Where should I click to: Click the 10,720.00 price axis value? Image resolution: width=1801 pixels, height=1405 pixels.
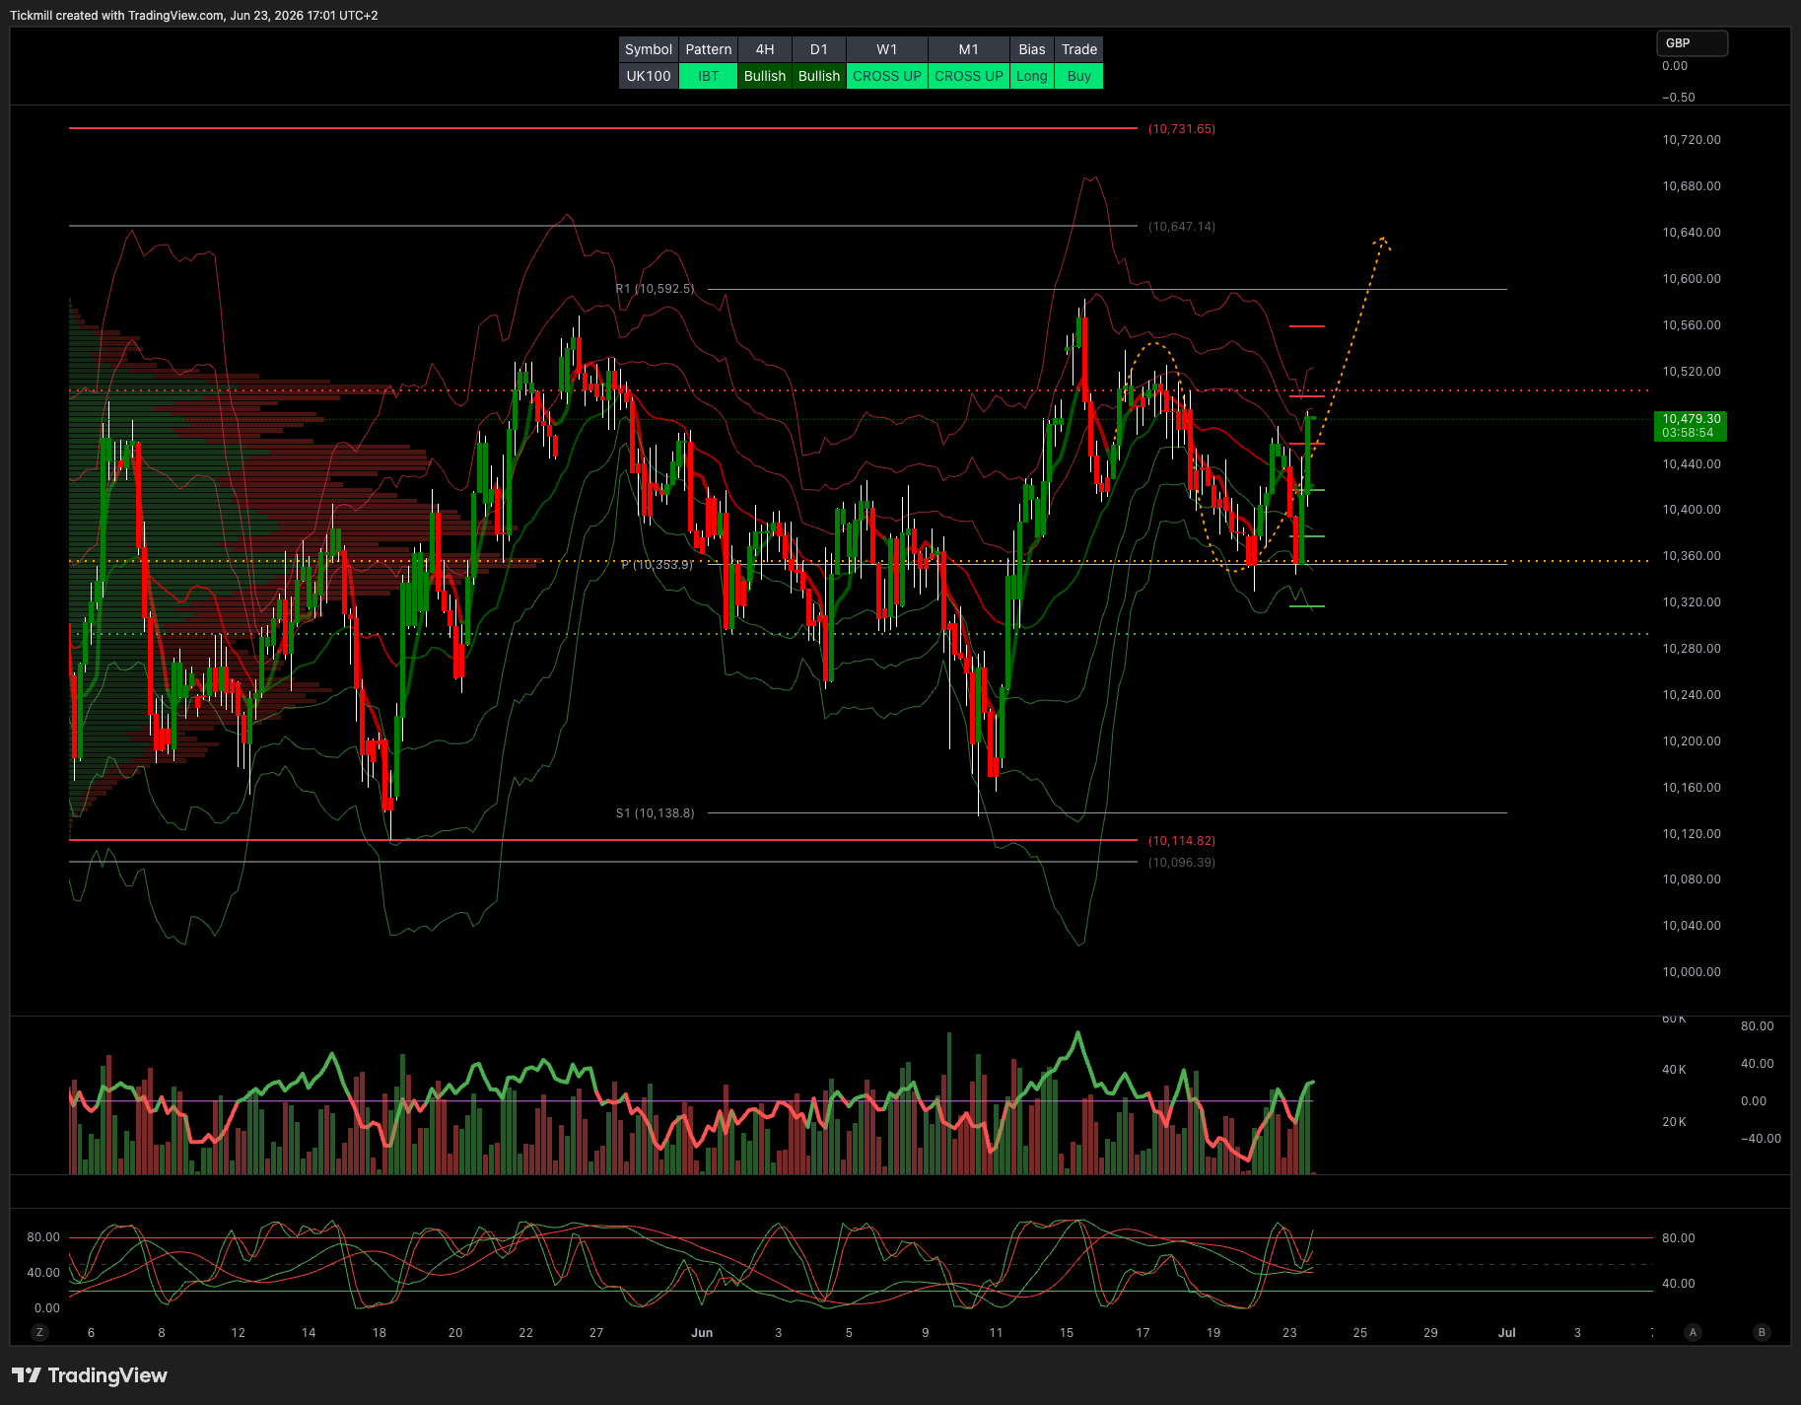tap(1692, 140)
